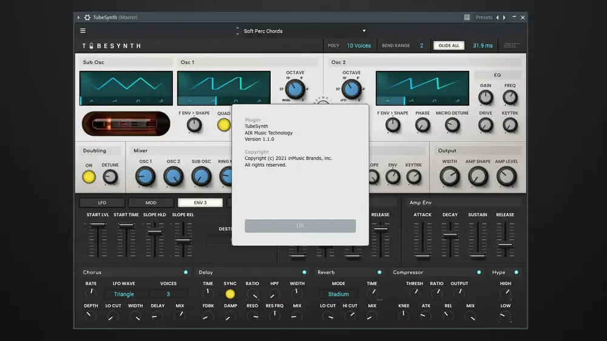Image resolution: width=607 pixels, height=341 pixels.
Task: Click the vacuum tube image
Action: point(126,124)
